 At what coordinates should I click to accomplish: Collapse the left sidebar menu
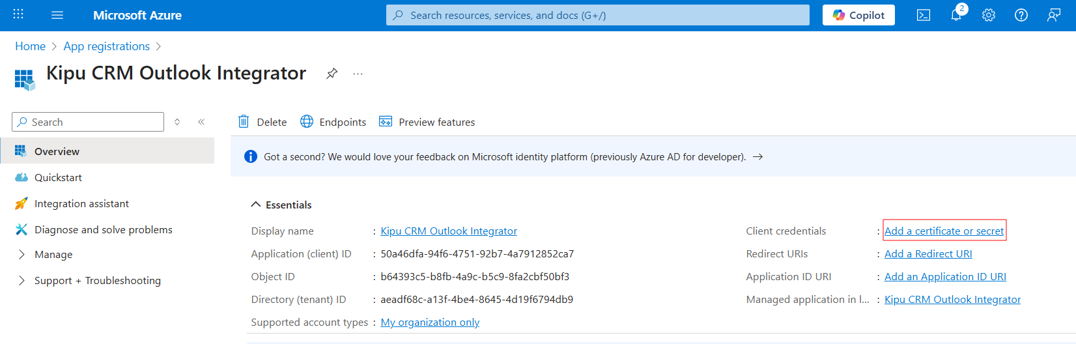click(x=201, y=122)
